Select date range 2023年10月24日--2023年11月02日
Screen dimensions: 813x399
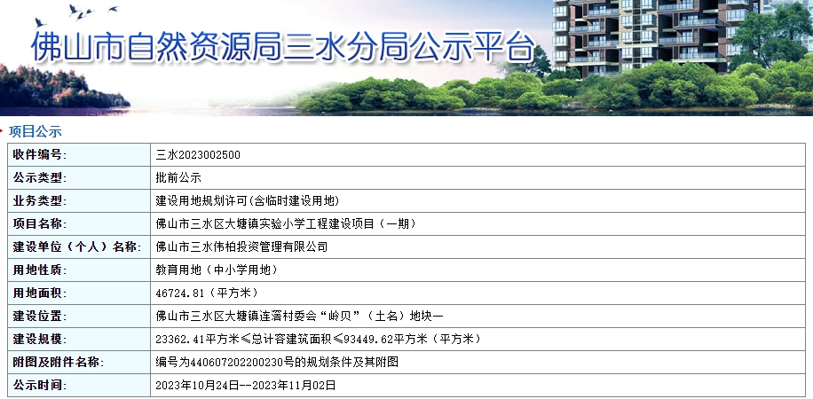point(246,386)
